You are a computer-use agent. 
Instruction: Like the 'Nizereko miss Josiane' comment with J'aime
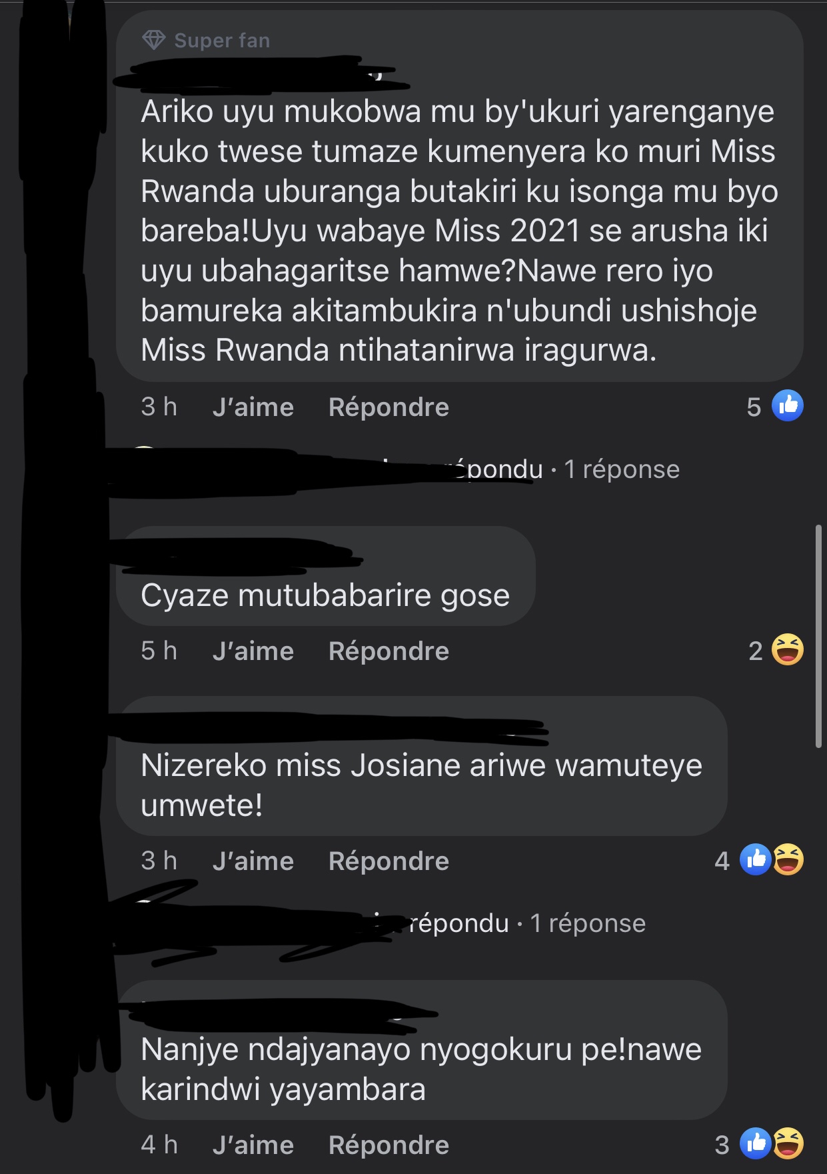click(253, 861)
